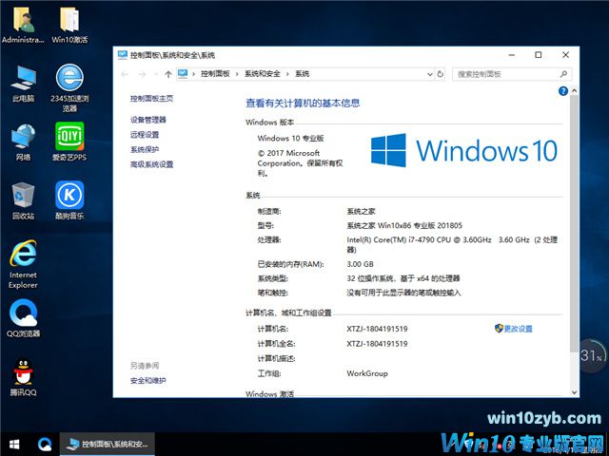Click the computer icon in address bar
Screen dimensions: 609x456
[x=183, y=74]
